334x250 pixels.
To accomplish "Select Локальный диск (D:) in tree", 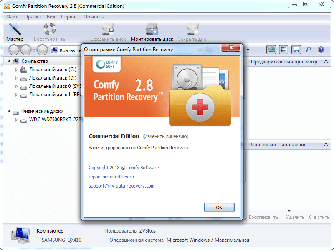I will 53,78.
